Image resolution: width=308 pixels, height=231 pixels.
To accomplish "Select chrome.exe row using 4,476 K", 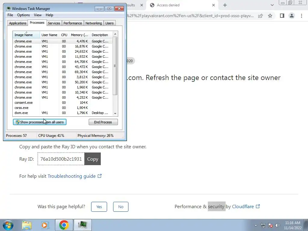I will point(63,41).
